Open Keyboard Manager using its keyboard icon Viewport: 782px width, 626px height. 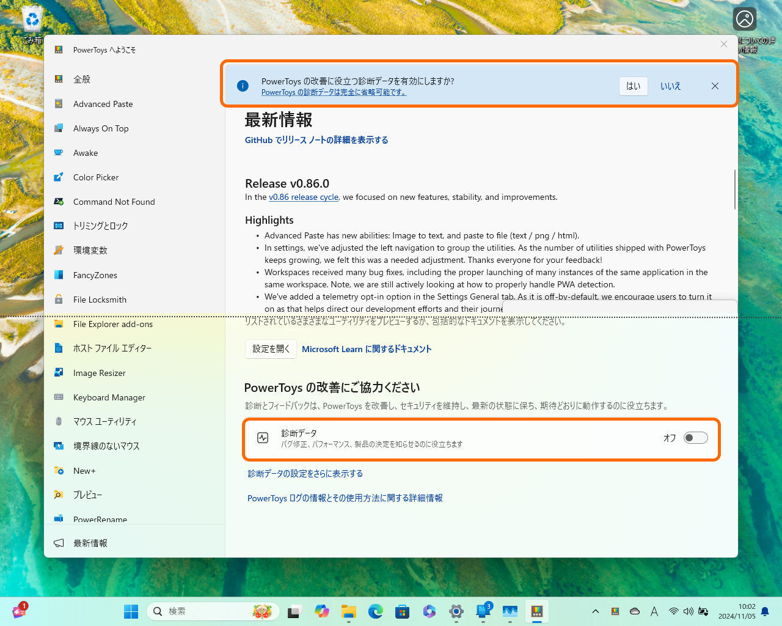[59, 397]
